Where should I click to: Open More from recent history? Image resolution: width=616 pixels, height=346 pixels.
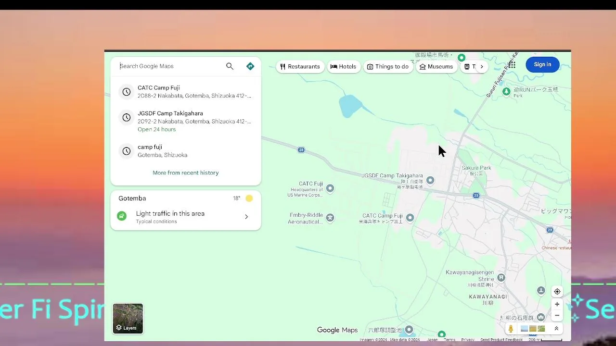click(186, 173)
